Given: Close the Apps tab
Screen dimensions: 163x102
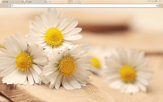Looking at the screenshot, I should [x=46, y=2].
